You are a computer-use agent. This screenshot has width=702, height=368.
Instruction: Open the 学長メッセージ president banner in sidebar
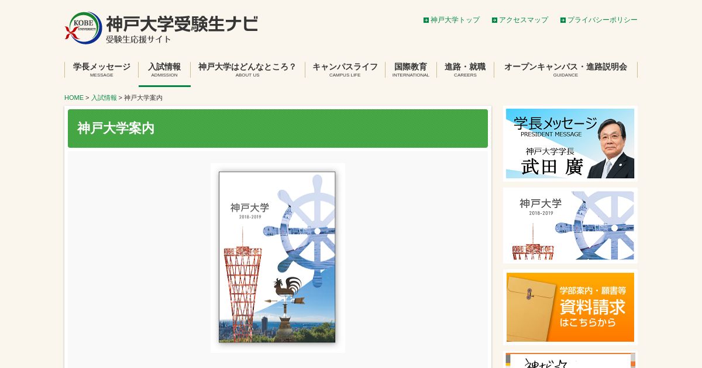pyautogui.click(x=570, y=143)
